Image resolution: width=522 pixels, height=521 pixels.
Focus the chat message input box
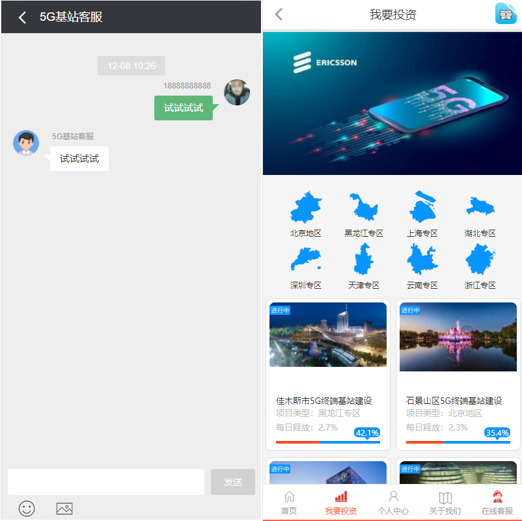point(106,482)
